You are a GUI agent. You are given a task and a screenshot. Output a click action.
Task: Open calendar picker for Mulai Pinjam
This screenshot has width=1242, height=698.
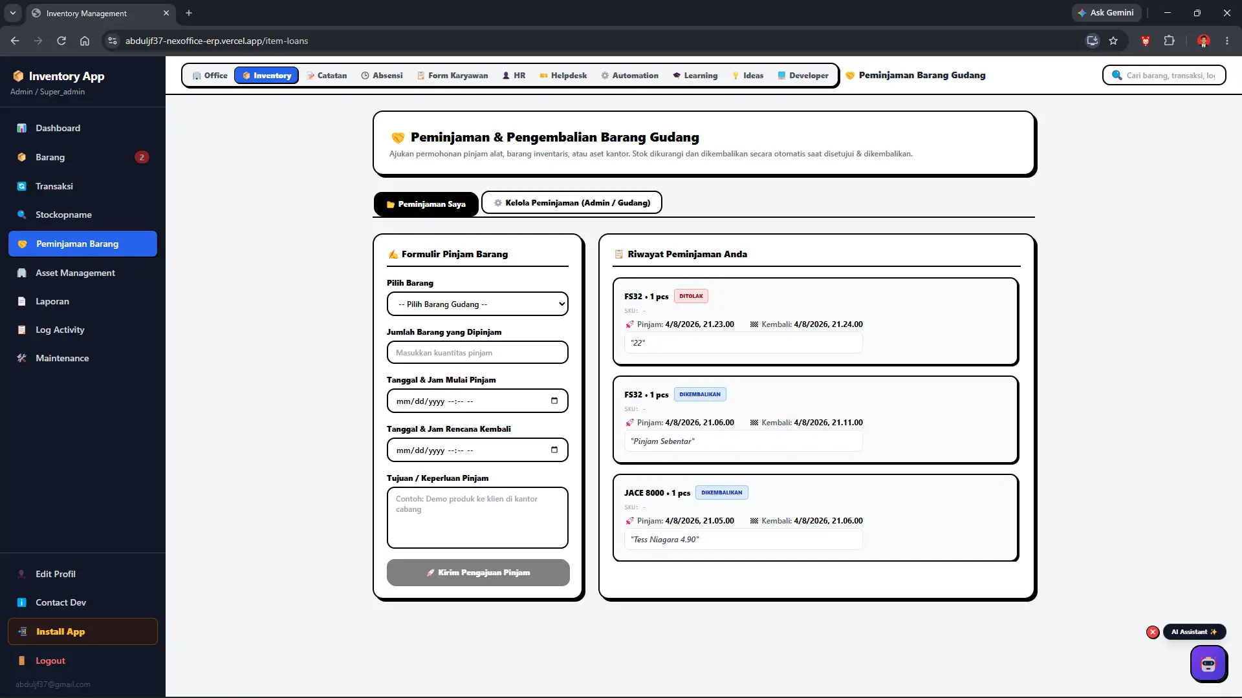tap(554, 401)
